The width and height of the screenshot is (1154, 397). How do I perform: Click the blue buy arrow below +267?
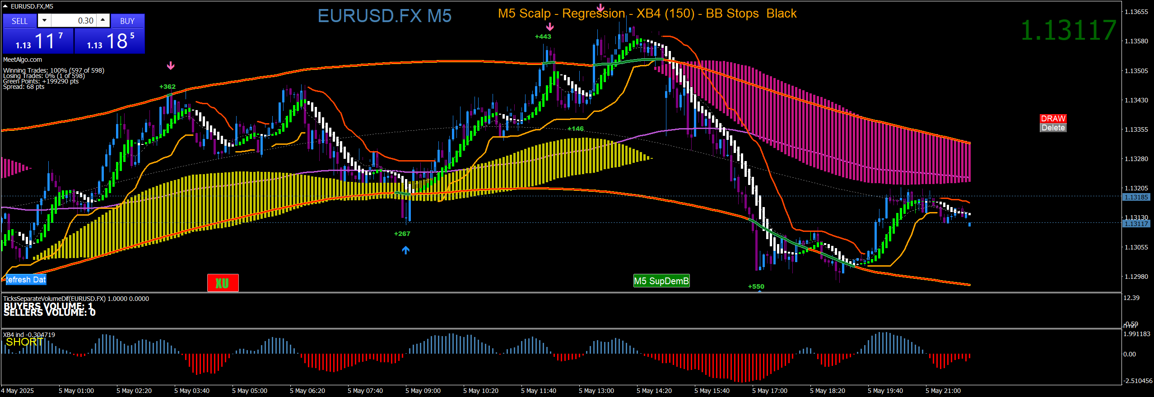tap(405, 250)
